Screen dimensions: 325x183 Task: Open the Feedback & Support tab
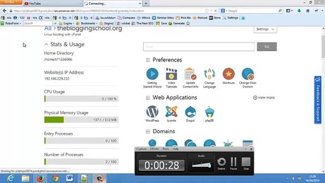pyautogui.click(x=318, y=100)
